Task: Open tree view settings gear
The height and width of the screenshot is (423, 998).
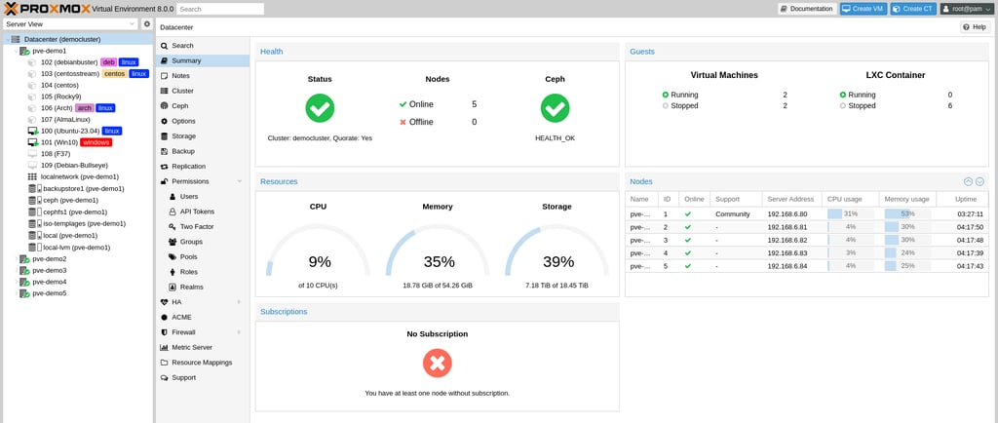Action: [147, 24]
